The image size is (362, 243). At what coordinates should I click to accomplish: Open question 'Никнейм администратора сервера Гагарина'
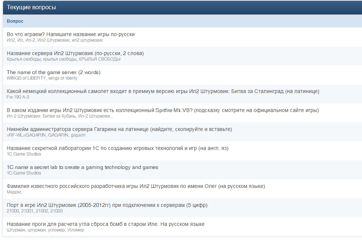click(x=119, y=129)
